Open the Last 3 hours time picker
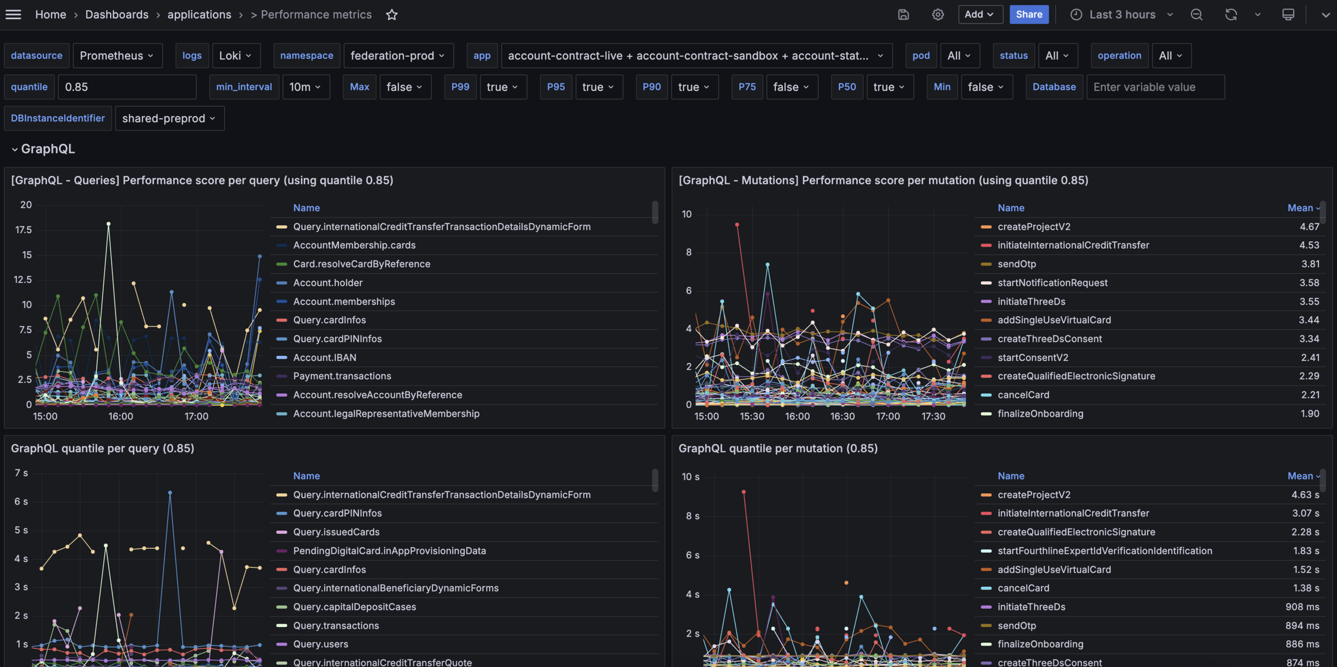 coord(1122,14)
